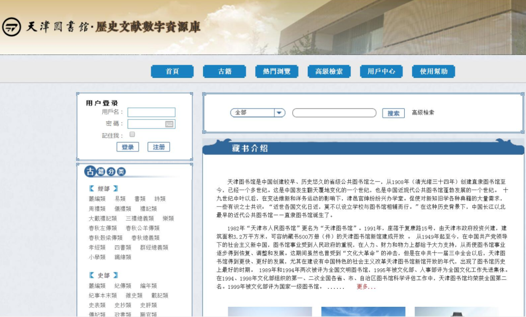Open 使用幫助 in the navigation bar

click(x=433, y=72)
